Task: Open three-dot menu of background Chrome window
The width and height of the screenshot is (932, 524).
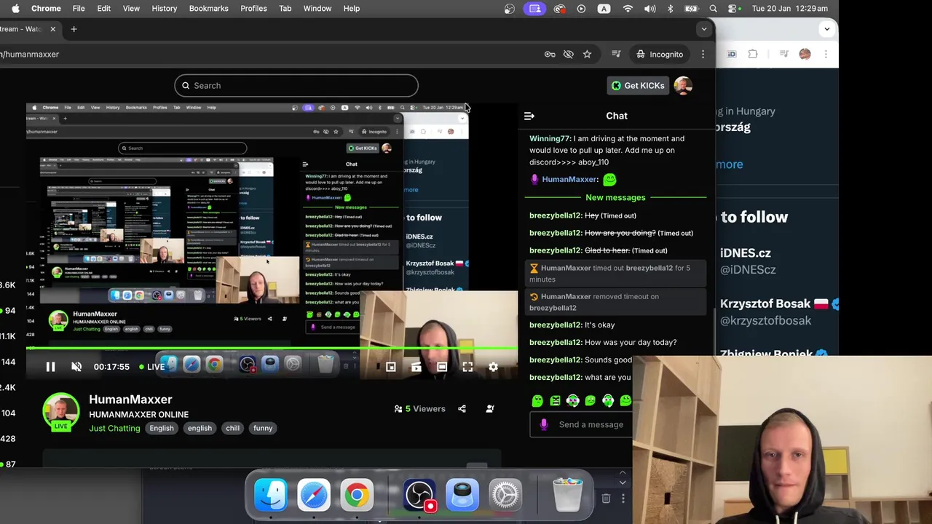Action: point(826,54)
